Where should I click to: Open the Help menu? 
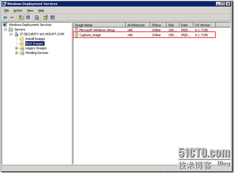pyautogui.click(x=41, y=10)
